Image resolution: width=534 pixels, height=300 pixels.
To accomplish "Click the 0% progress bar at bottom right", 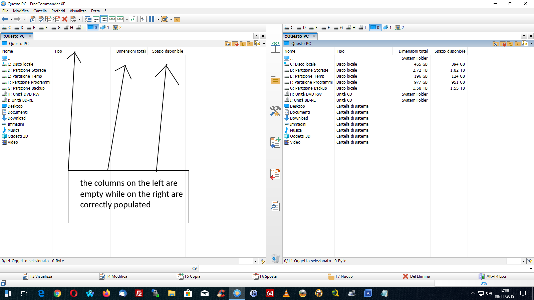I will (484, 283).
